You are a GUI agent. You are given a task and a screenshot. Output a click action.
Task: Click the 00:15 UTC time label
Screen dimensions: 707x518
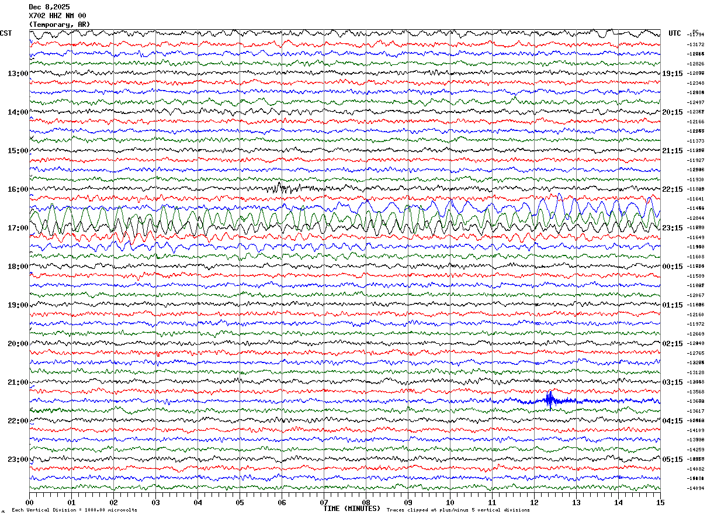673,267
